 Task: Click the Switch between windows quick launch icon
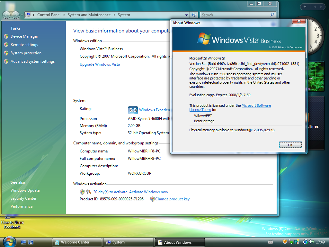click(31, 242)
